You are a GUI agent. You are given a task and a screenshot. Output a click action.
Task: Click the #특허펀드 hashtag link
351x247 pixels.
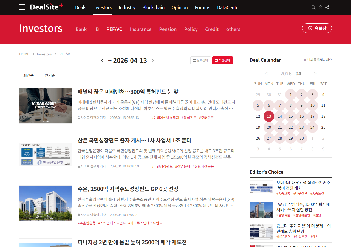click(x=189, y=118)
